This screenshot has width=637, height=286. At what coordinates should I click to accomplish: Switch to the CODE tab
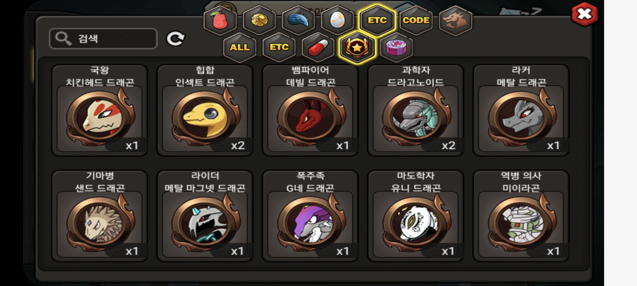tap(416, 20)
